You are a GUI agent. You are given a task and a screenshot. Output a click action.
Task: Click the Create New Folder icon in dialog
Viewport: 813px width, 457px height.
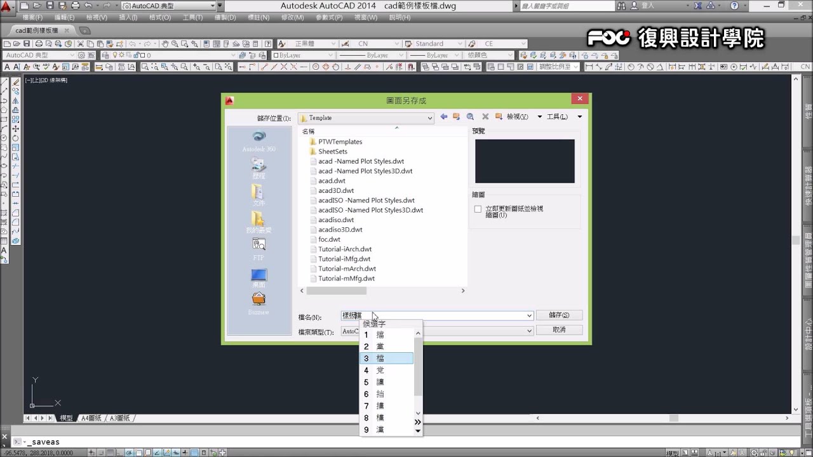(x=499, y=117)
